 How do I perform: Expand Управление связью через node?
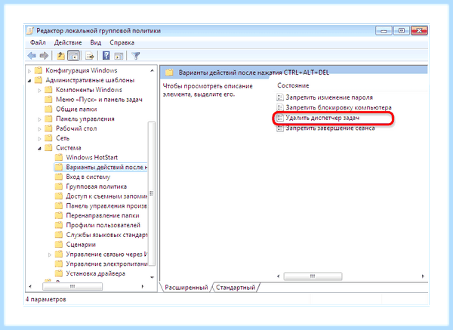50,254
